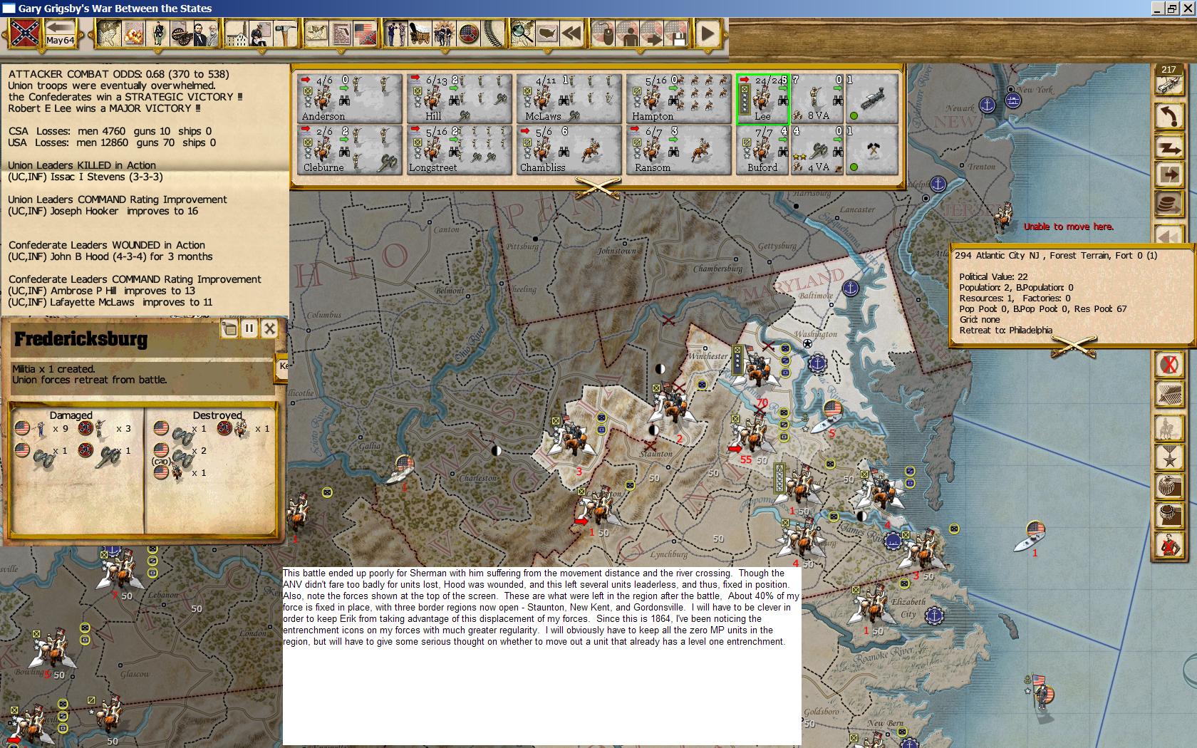Close unit panel via crossed swords
This screenshot has width=1197, height=748.
(x=598, y=186)
